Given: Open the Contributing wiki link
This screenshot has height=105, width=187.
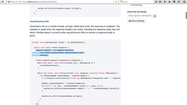Looking at the screenshot, I should [x=137, y=5].
